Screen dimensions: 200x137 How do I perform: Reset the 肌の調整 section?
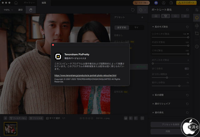tap(187, 95)
